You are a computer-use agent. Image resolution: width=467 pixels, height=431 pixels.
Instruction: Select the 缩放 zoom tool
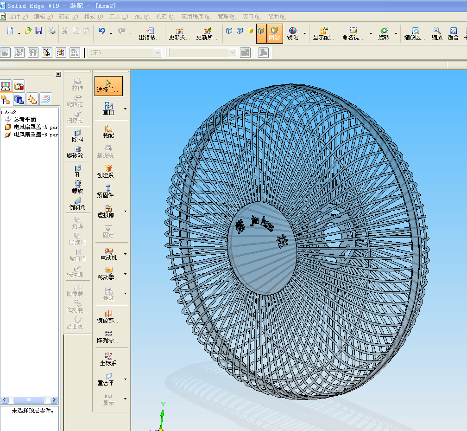click(437, 34)
